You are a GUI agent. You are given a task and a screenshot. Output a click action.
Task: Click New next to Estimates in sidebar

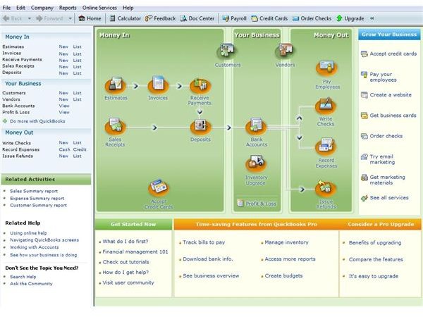(x=63, y=46)
